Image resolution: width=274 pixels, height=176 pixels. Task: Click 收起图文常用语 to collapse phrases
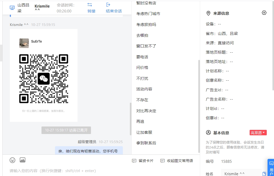(177, 161)
